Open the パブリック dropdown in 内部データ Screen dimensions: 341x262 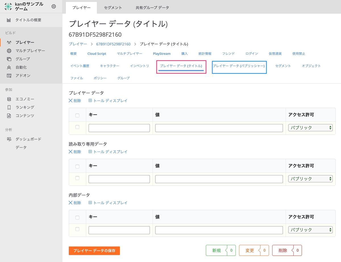tap(310, 230)
